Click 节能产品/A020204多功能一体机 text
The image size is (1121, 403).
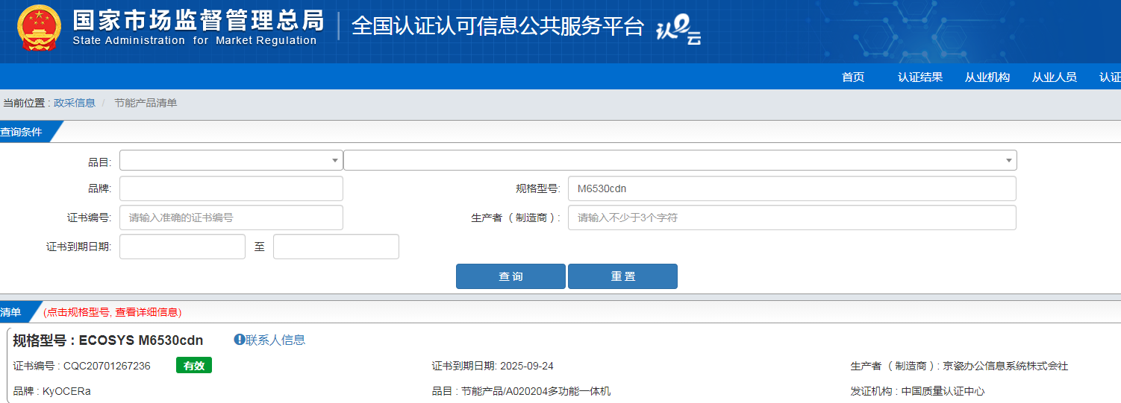tap(536, 391)
